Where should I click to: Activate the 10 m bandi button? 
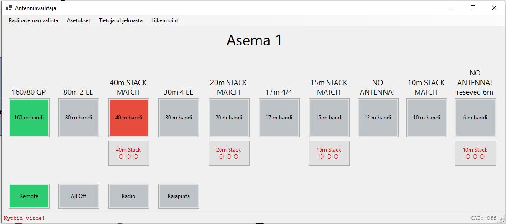pyautogui.click(x=427, y=118)
